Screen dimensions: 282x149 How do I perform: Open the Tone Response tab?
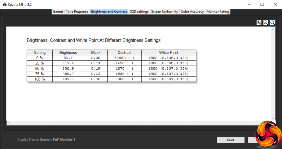coord(77,12)
